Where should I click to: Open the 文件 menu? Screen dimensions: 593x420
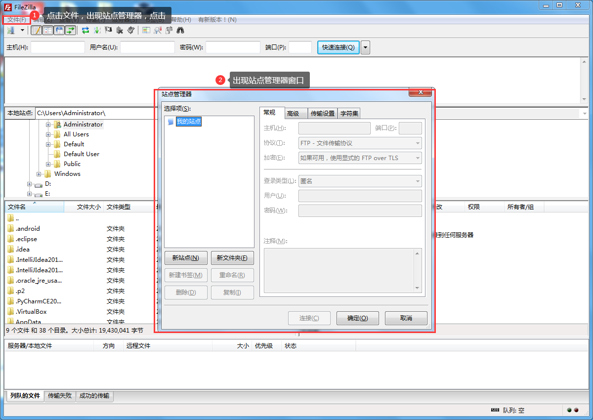(x=15, y=19)
